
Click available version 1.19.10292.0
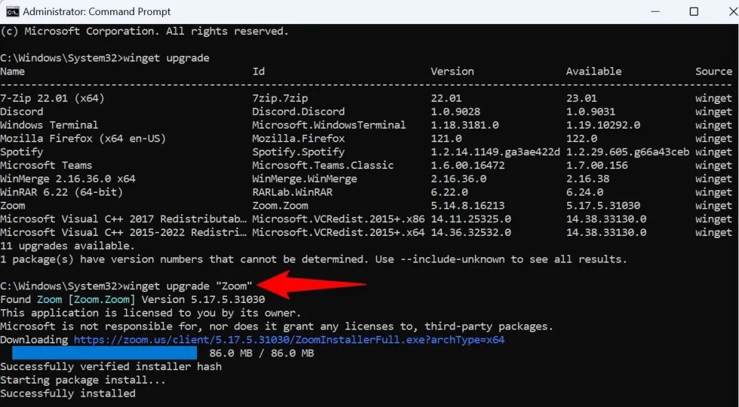click(x=604, y=125)
